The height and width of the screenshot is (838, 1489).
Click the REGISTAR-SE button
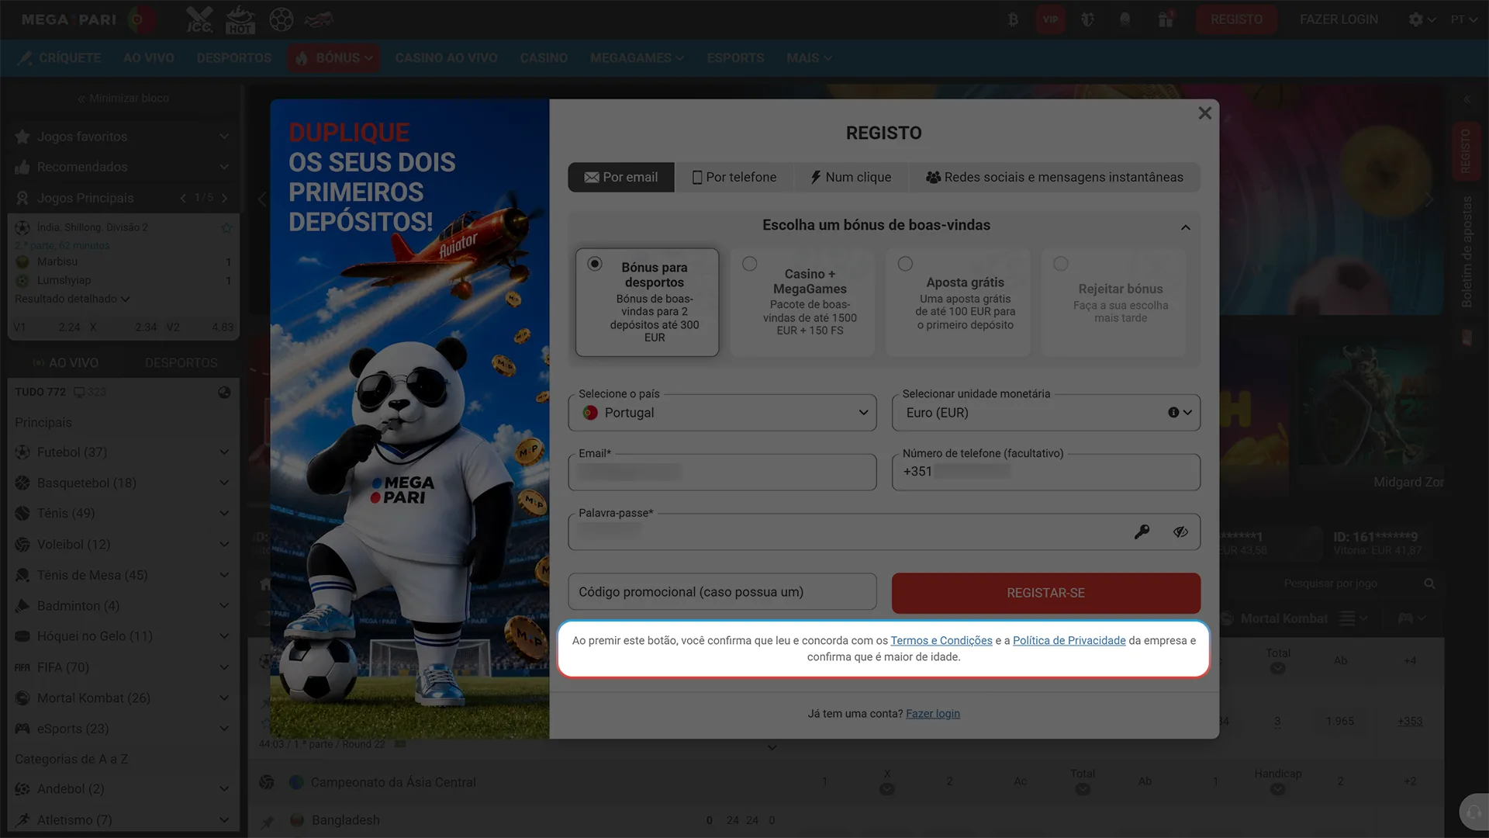coord(1045,593)
